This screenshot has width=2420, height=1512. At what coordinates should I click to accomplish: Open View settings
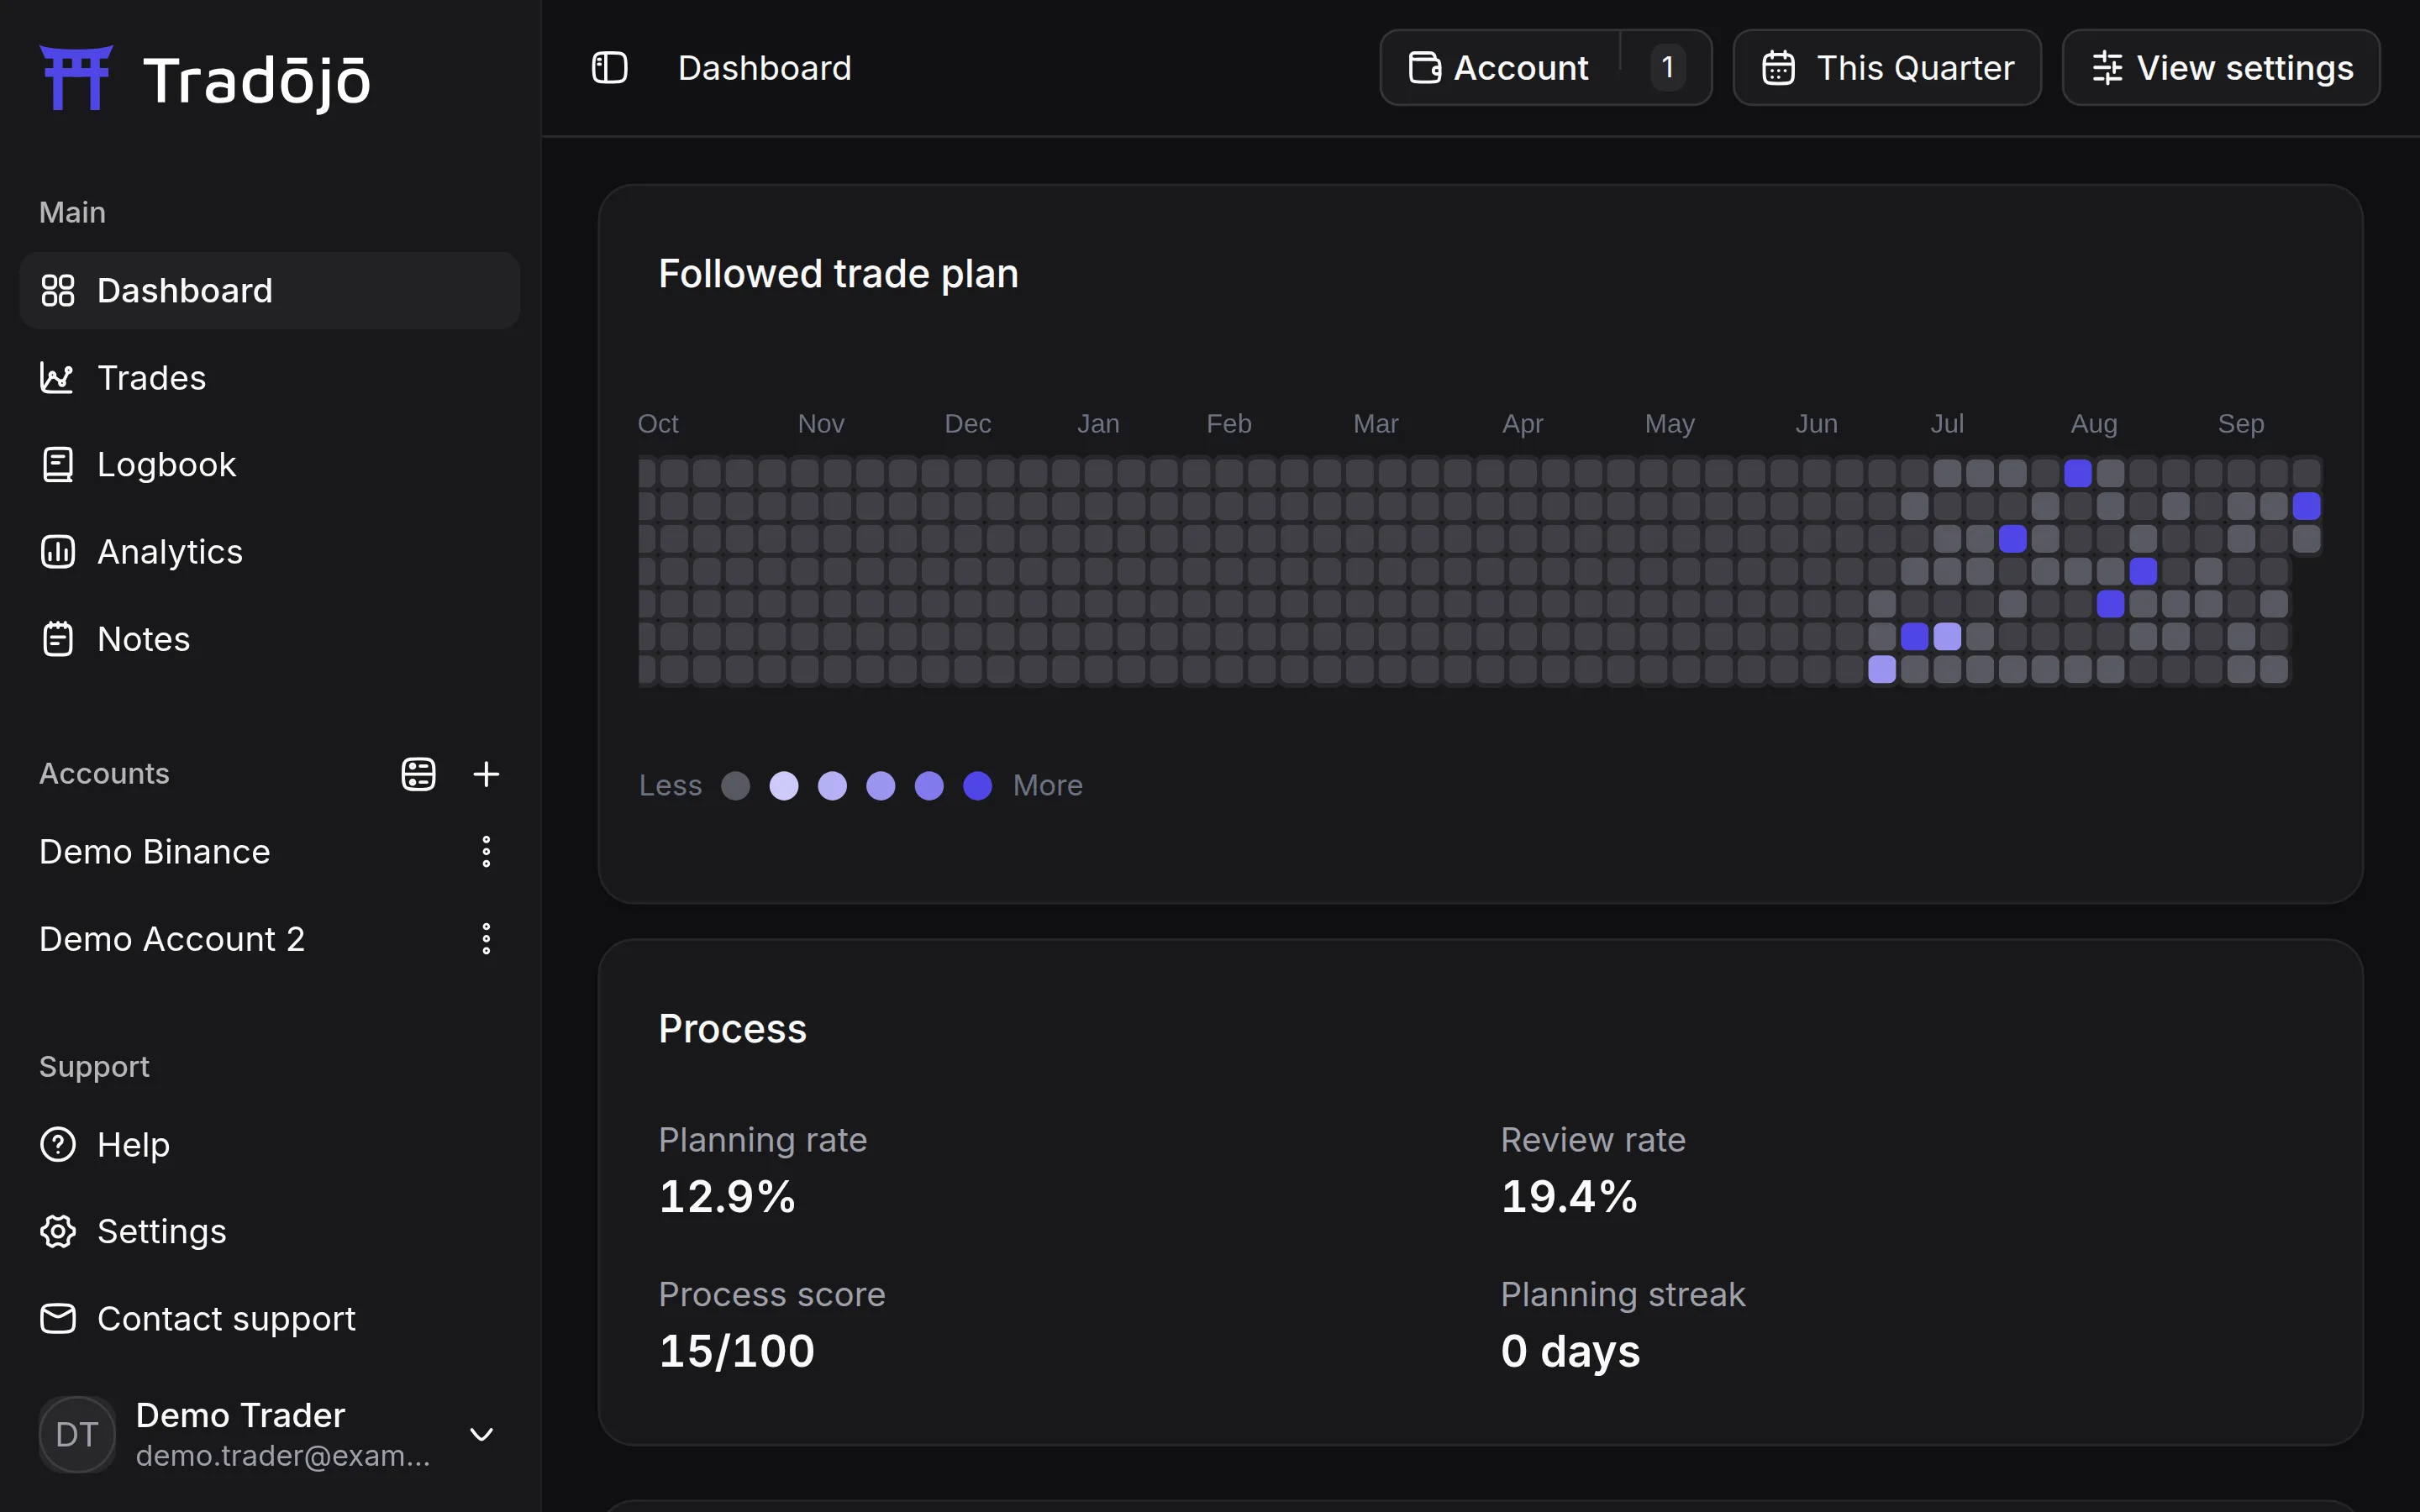[x=2221, y=68]
